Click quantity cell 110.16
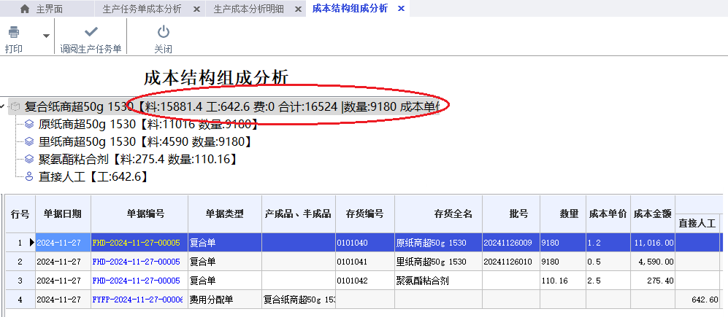The height and width of the screenshot is (317, 728). coord(563,281)
